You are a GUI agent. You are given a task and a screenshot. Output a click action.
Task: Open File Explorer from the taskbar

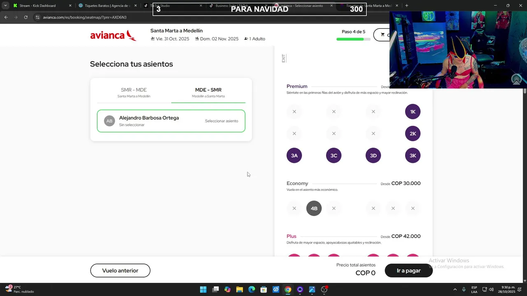(x=239, y=289)
